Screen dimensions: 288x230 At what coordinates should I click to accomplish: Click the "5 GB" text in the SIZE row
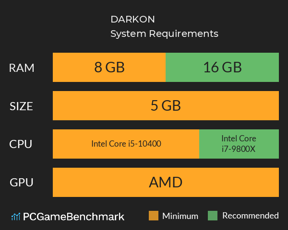tap(166, 106)
